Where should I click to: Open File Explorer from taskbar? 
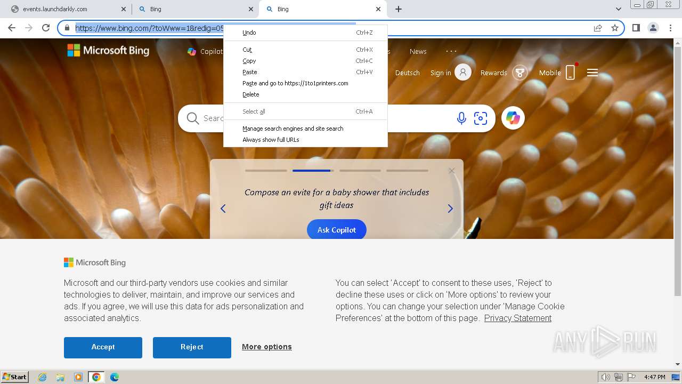(60, 377)
